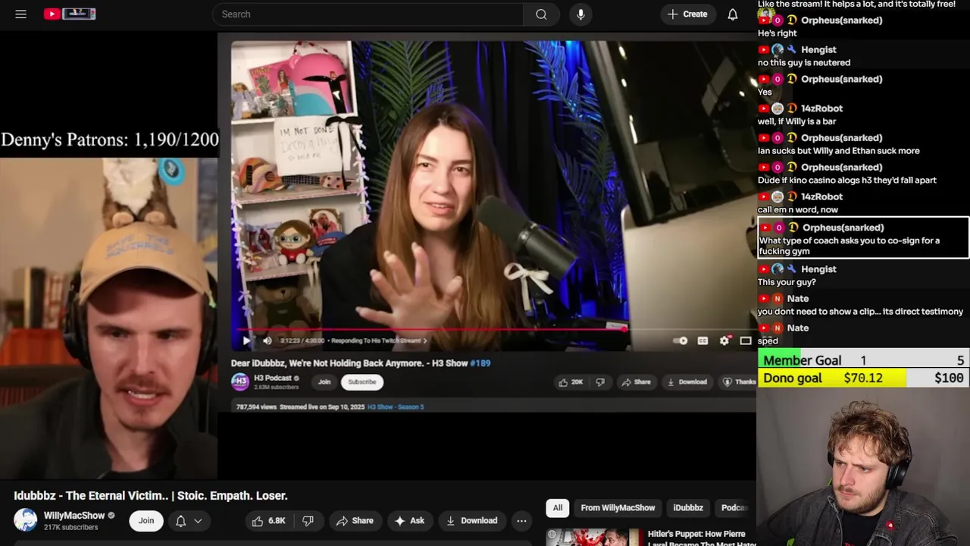Viewport: 970px width, 546px height.
Task: Open the WillyMacShow channel avatar
Action: tap(25, 520)
